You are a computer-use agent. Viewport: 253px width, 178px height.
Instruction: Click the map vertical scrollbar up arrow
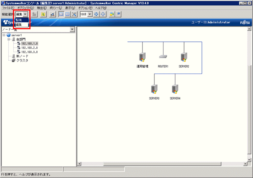[249, 29]
